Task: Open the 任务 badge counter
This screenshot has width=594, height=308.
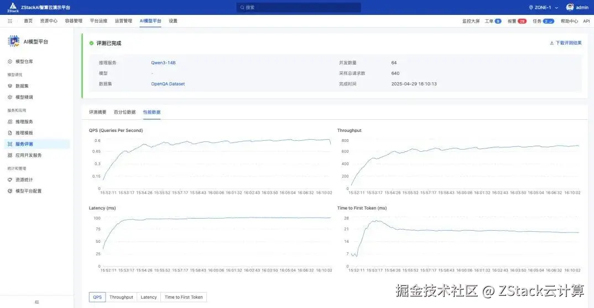Action: click(x=549, y=21)
